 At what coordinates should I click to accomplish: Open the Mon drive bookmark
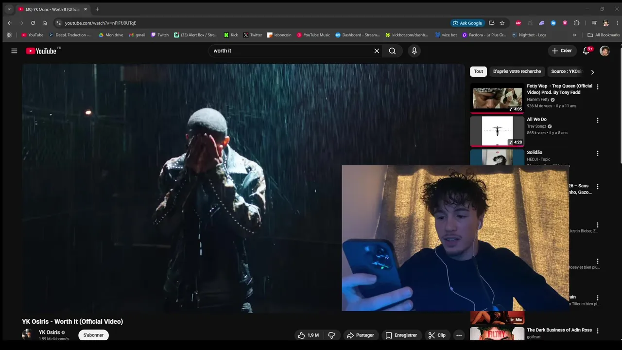click(x=111, y=35)
